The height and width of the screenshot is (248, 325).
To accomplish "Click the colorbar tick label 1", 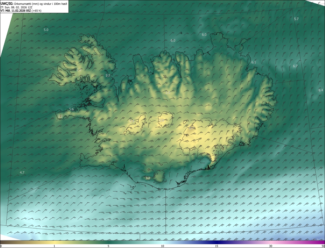I will click(x=54, y=246).
